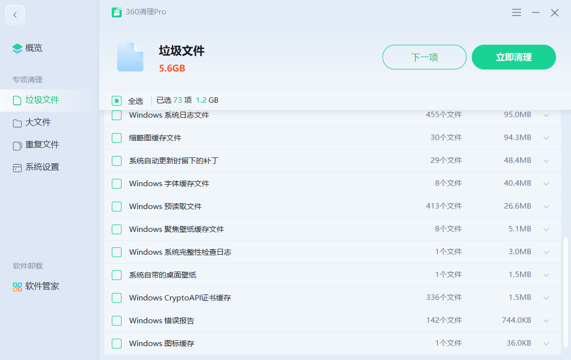This screenshot has height=360, width=571.
Task: Enable the Windows 错误报告 checkbox
Action: click(117, 321)
